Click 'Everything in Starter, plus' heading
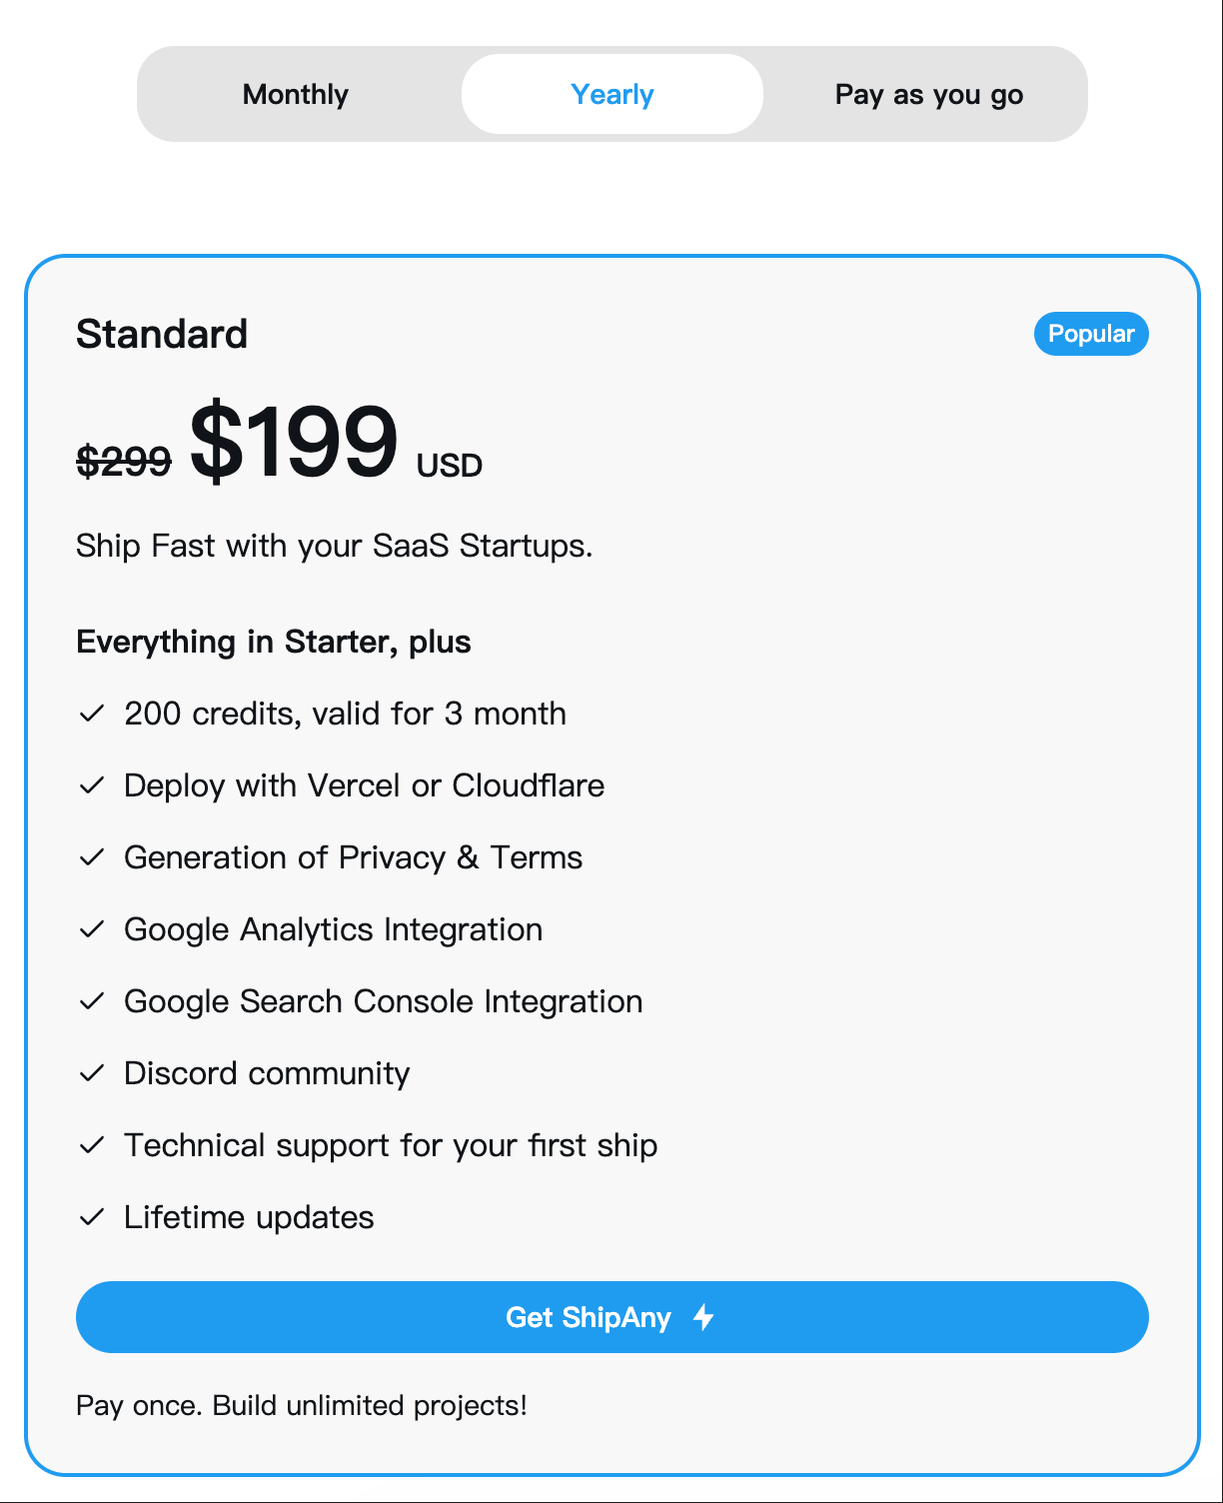 pos(274,642)
